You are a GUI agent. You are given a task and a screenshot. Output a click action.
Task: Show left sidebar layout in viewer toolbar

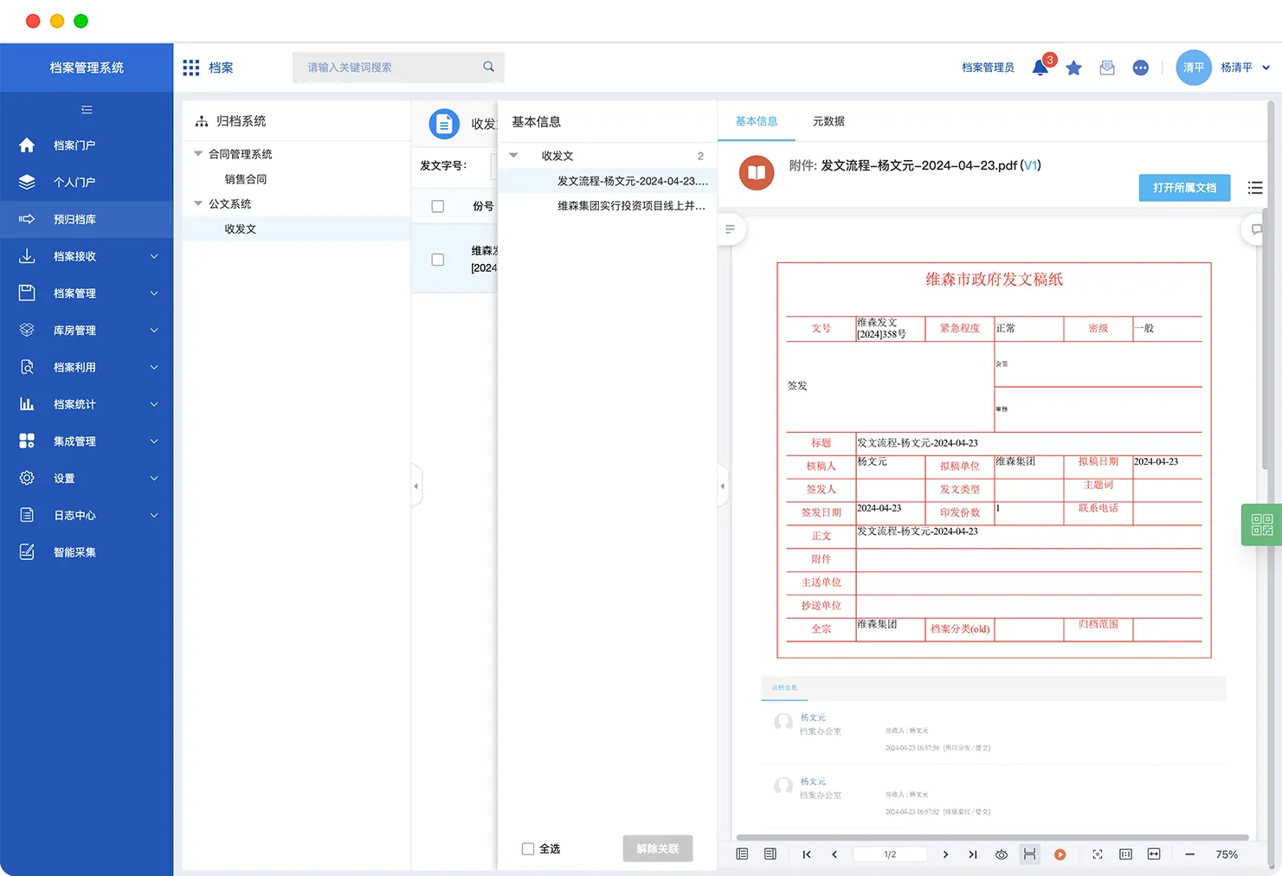click(x=742, y=854)
